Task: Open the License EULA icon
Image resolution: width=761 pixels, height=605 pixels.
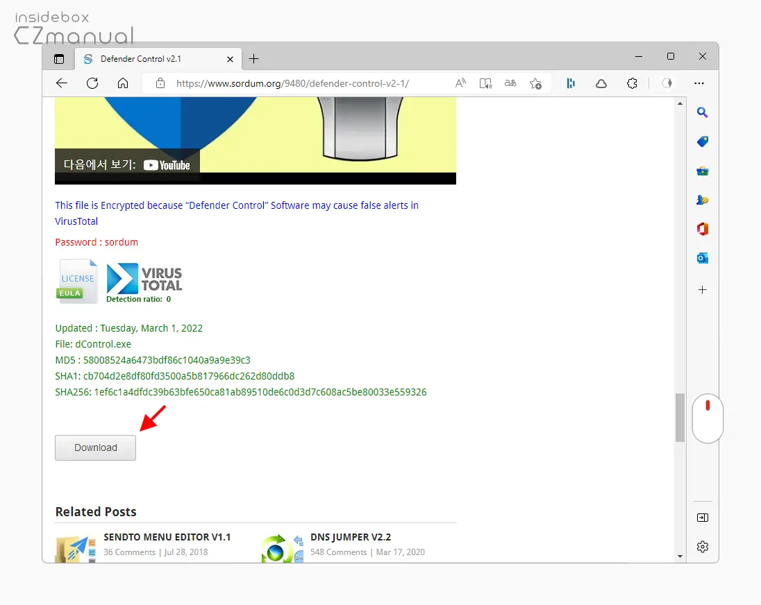Action: coord(78,281)
